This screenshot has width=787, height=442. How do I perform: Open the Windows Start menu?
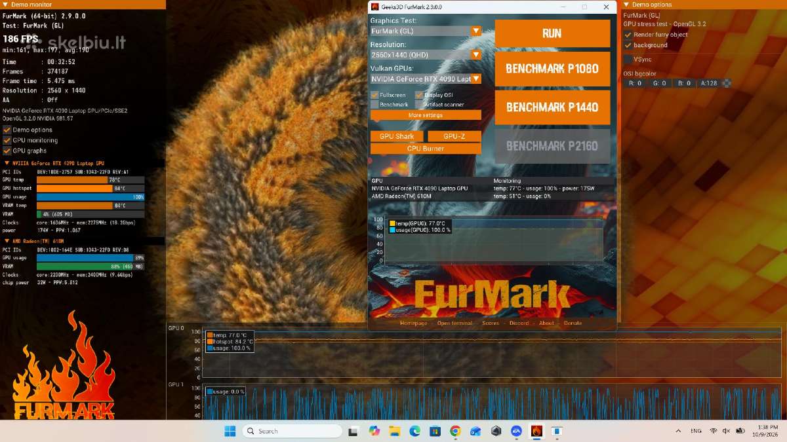(x=230, y=431)
